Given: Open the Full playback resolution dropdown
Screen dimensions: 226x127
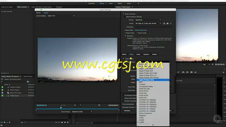Looking at the screenshot, I should pyautogui.click(x=206, y=65).
